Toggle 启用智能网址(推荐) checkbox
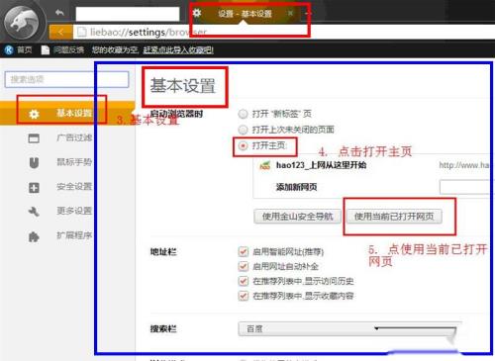This screenshot has width=495, height=361. (244, 252)
